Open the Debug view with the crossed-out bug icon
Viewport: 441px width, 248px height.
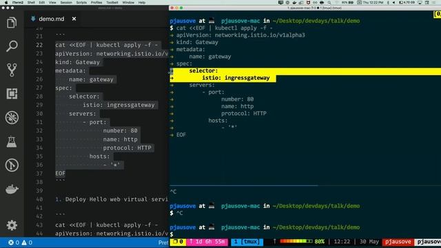(12, 118)
